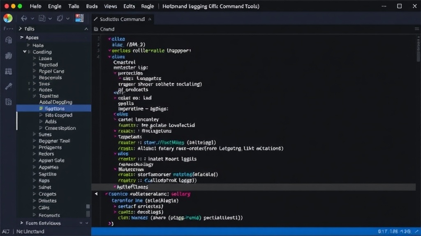Viewport: 421px width, 236px height.
Task: Open the Heio menu
Action: point(36,6)
